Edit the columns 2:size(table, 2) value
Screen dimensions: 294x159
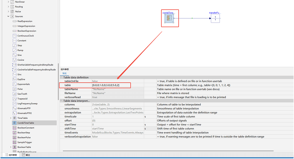(x=118, y=105)
